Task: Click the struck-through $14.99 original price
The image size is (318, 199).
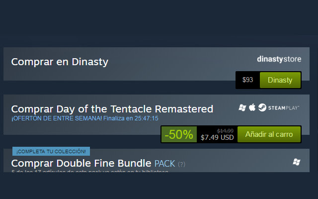Action: point(225,131)
